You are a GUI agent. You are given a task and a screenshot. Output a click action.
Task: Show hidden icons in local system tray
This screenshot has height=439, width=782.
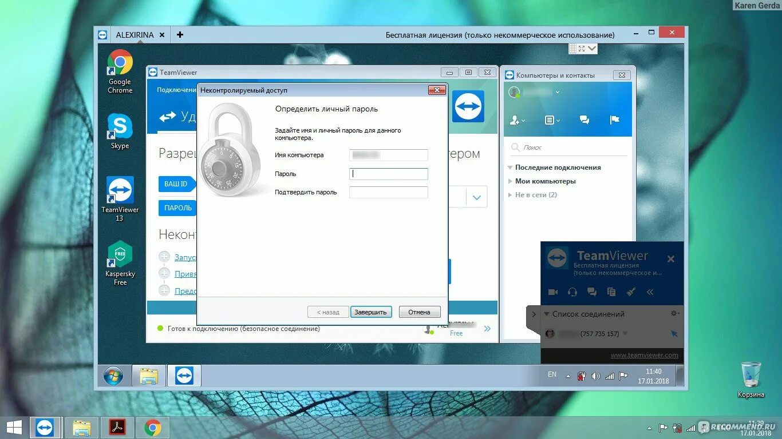pyautogui.click(x=649, y=428)
